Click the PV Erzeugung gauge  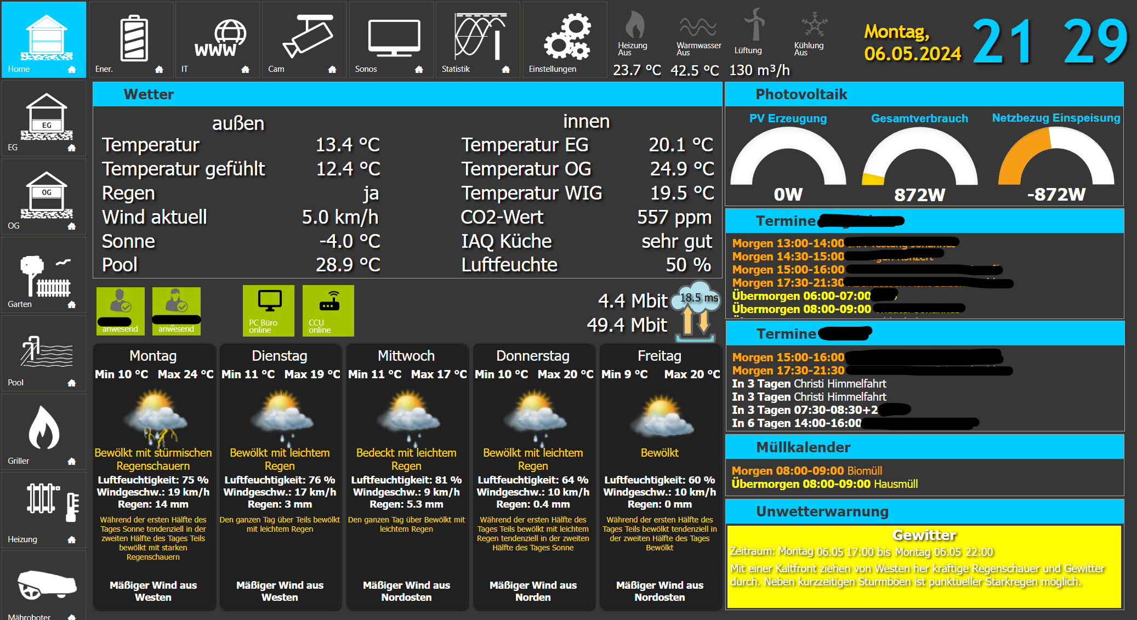(x=788, y=156)
